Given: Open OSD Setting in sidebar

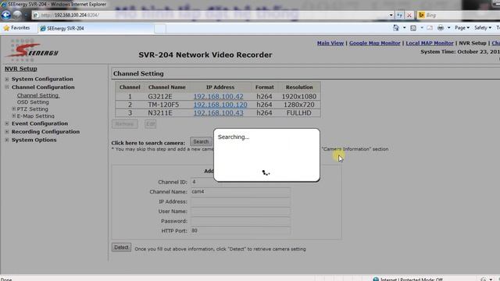Looking at the screenshot, I should coord(33,102).
